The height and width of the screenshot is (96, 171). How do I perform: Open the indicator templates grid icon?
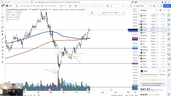coord(76,6)
